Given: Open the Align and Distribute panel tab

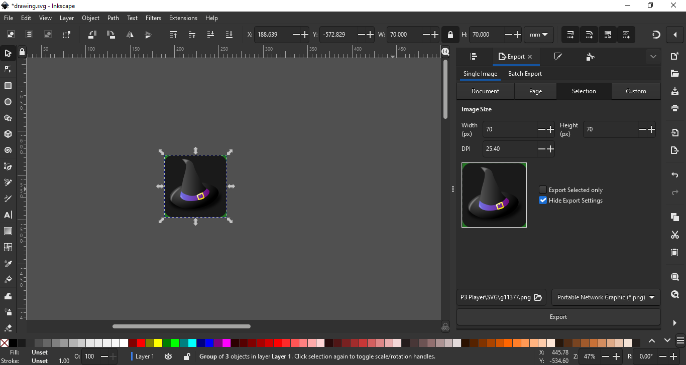Looking at the screenshot, I should tap(474, 57).
